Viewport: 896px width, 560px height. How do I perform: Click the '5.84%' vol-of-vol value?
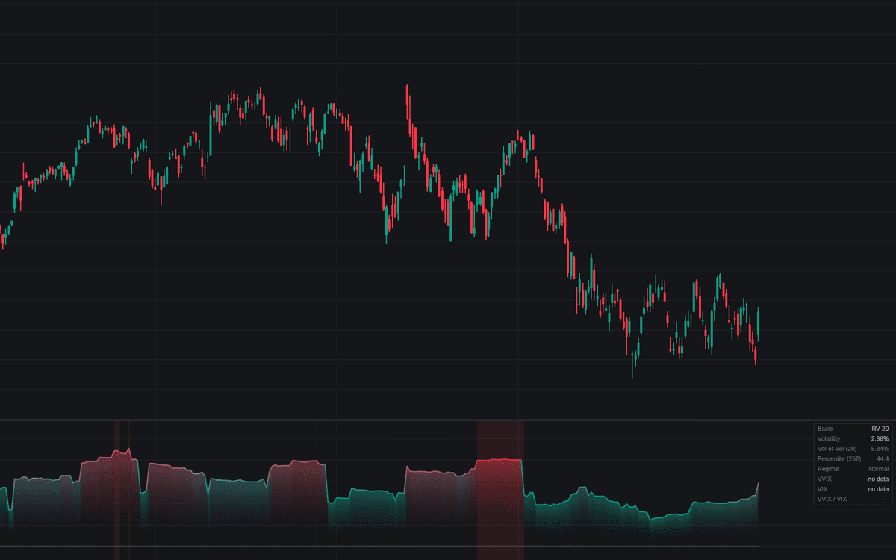tap(880, 448)
